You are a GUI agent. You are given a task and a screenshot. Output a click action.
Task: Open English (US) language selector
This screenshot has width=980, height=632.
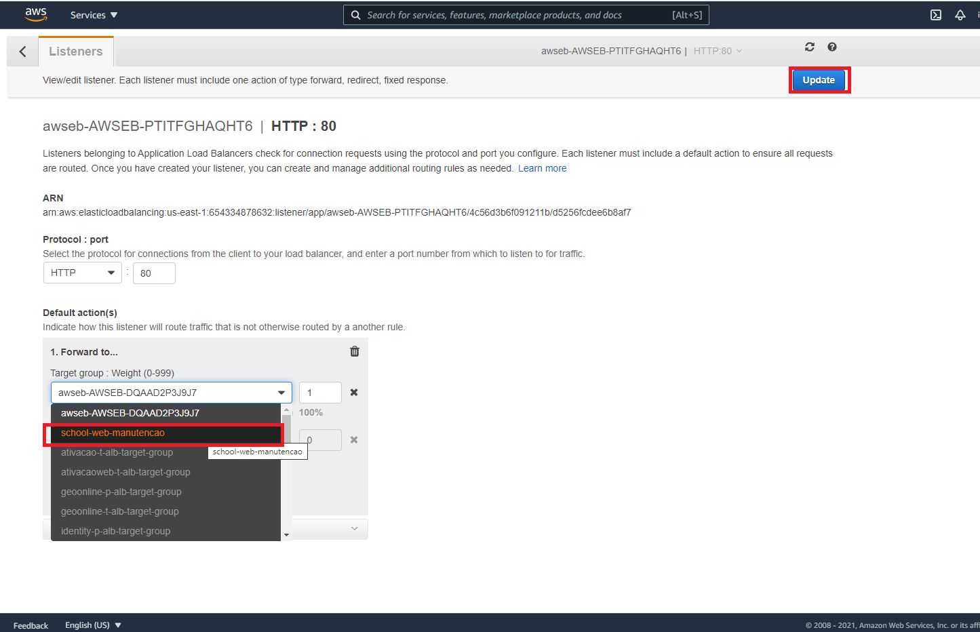pyautogui.click(x=93, y=625)
